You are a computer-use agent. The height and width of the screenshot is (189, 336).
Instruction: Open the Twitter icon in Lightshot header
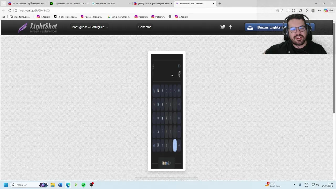pos(223,27)
